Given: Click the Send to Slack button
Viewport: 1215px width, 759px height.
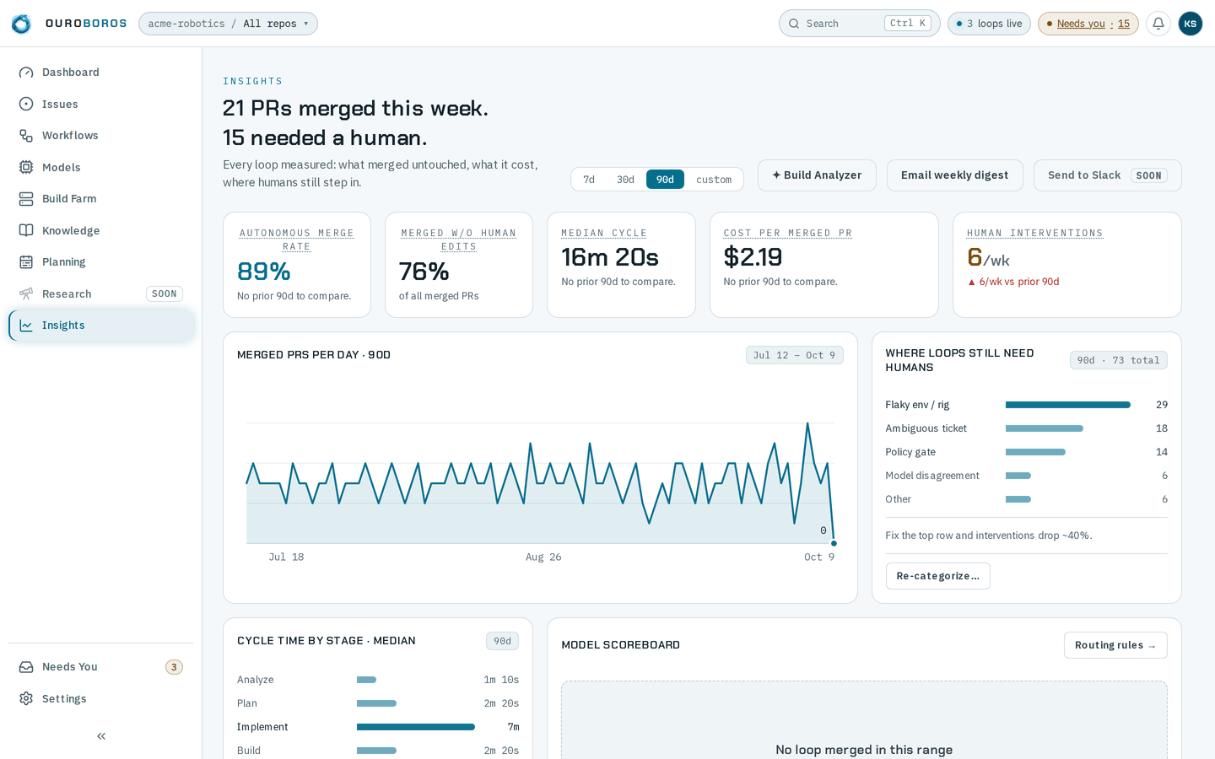Looking at the screenshot, I should click(x=1107, y=175).
